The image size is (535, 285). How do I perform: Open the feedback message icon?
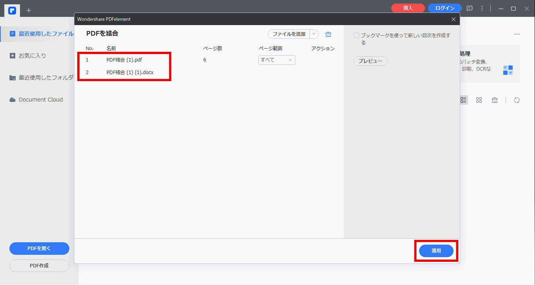[x=470, y=8]
